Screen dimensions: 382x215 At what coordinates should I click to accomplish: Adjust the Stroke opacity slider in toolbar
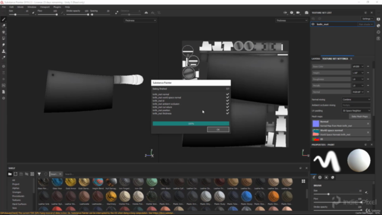(77, 14)
